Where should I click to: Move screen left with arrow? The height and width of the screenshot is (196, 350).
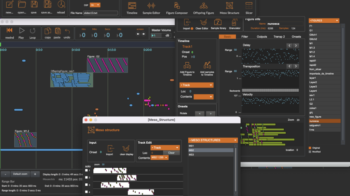click(x=138, y=34)
